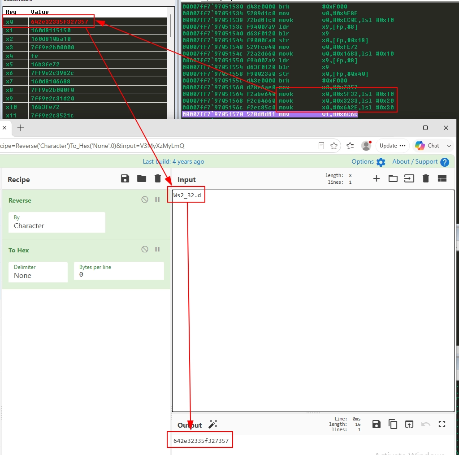Select the x1 register value 160d8115150
Image resolution: width=459 pixels, height=455 pixels.
[x=51, y=30]
